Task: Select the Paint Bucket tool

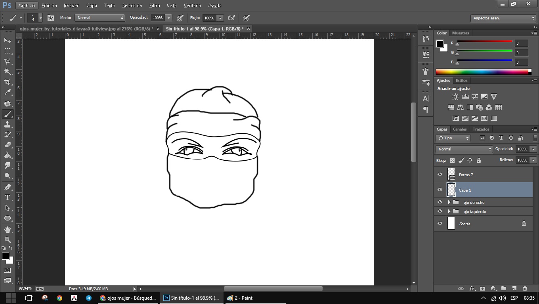Action: point(8,155)
